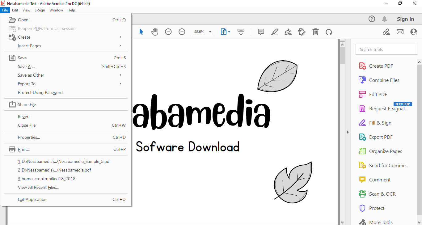The height and width of the screenshot is (225, 422).
Task: Click the trash delete icon
Action: click(x=315, y=32)
